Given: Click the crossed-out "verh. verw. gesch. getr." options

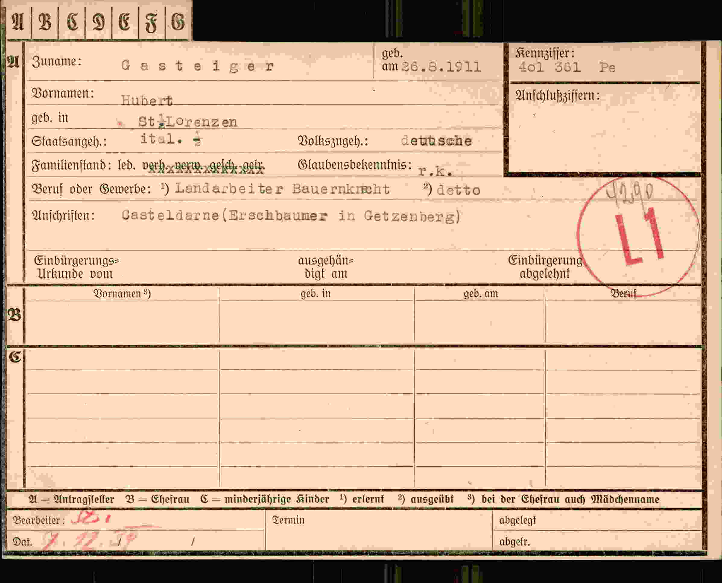Looking at the screenshot, I should [204, 166].
